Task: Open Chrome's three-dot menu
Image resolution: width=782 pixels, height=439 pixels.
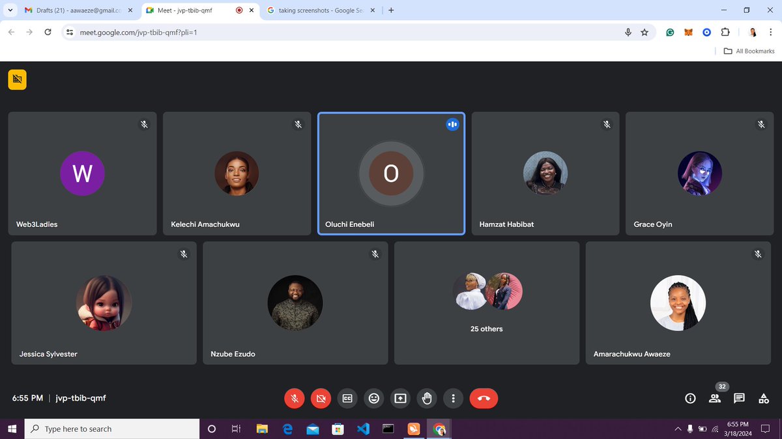Action: coord(771,32)
